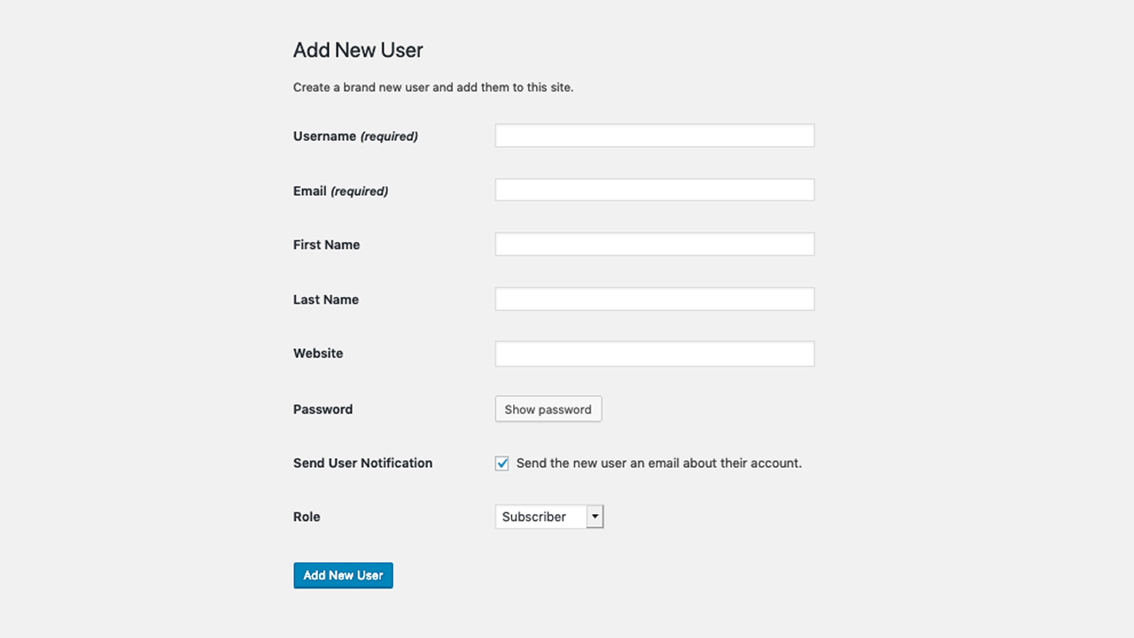This screenshot has width=1134, height=638.
Task: Click the Username (required) label
Action: click(354, 136)
